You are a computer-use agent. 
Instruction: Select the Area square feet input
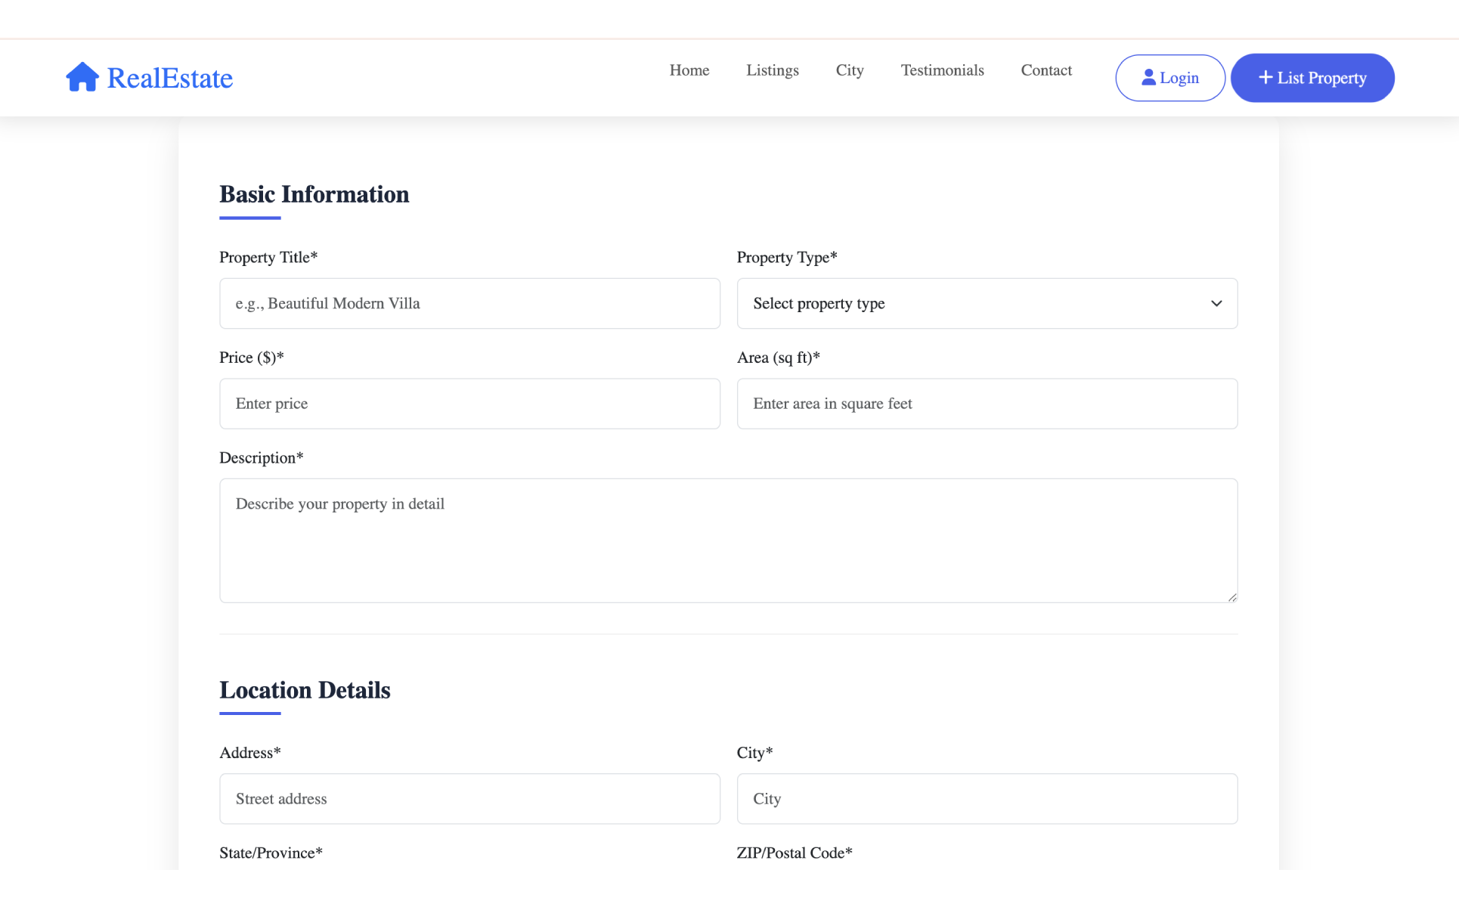pyautogui.click(x=987, y=404)
